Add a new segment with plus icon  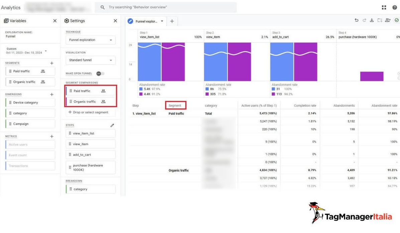click(x=52, y=63)
